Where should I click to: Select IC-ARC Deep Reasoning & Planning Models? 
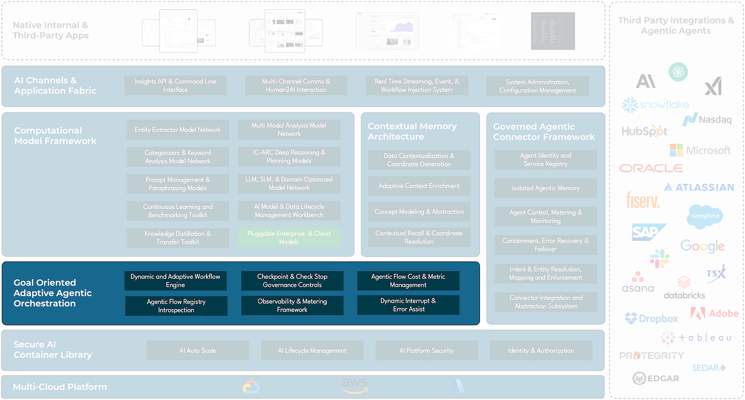click(x=289, y=157)
